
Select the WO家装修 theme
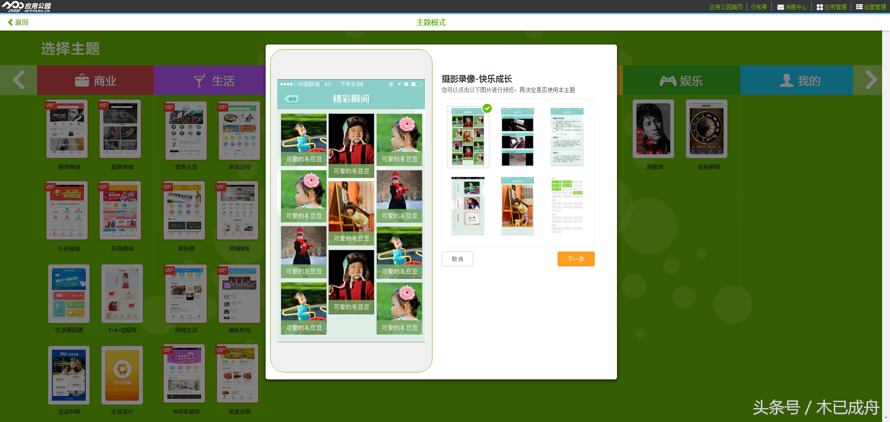(x=184, y=373)
